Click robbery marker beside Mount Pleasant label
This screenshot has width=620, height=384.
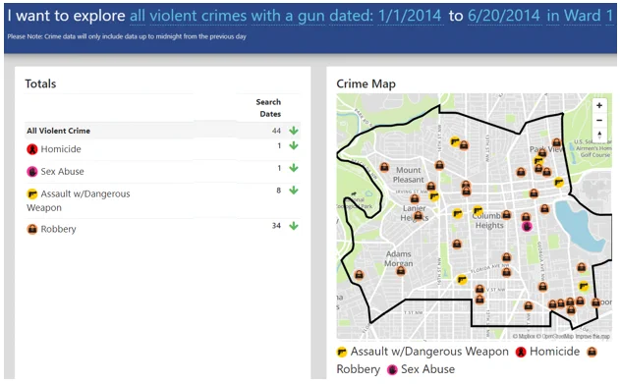(384, 167)
